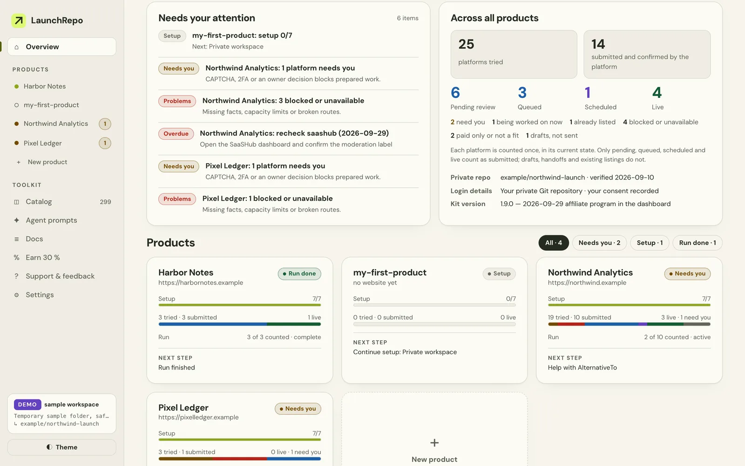
Task: Click the hollow status dot beside my-first-product
Action: tap(17, 105)
